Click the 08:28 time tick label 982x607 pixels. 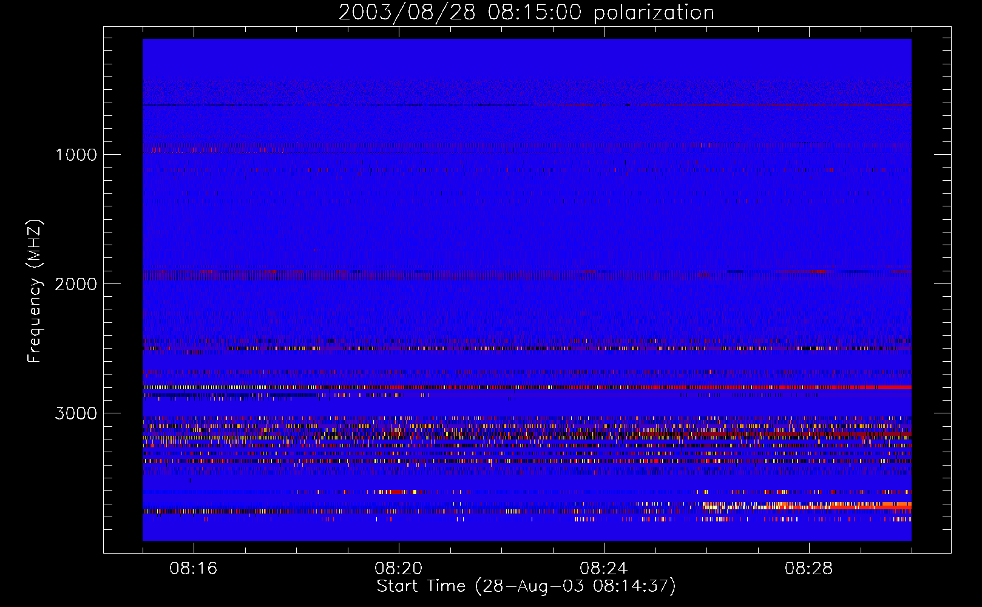[x=809, y=569]
